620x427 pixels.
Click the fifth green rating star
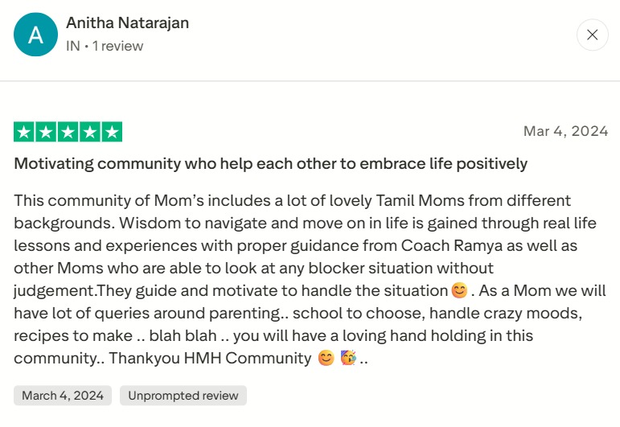click(112, 132)
